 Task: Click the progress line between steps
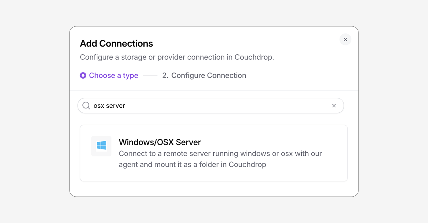(150, 75)
